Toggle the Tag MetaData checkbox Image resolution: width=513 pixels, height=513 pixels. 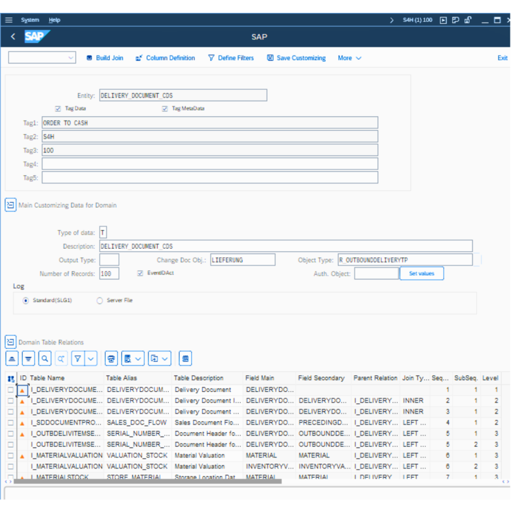pos(165,108)
